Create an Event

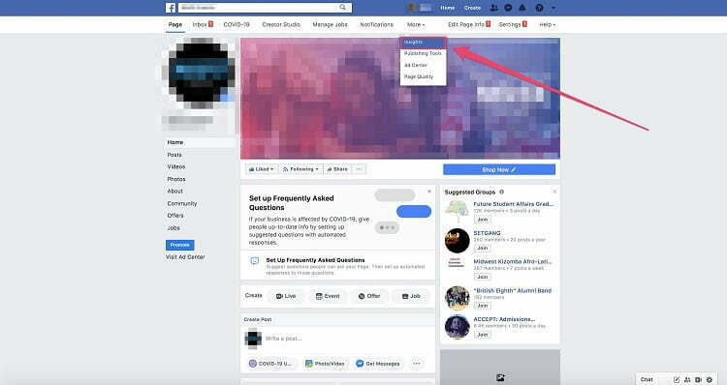328,296
